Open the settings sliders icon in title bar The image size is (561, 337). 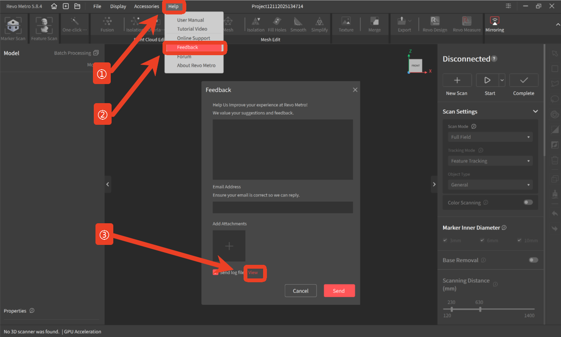pos(508,6)
